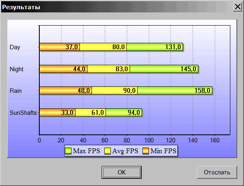244x186 pixels.
Task: Click the SunShafts max bar showing 94,0
Action: click(x=124, y=112)
